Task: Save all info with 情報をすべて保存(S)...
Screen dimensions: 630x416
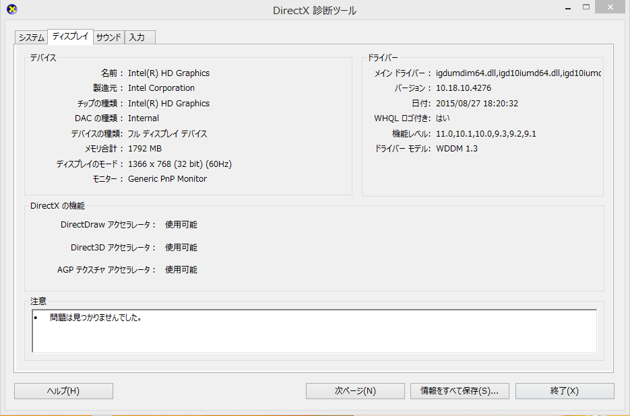Action: tap(460, 390)
